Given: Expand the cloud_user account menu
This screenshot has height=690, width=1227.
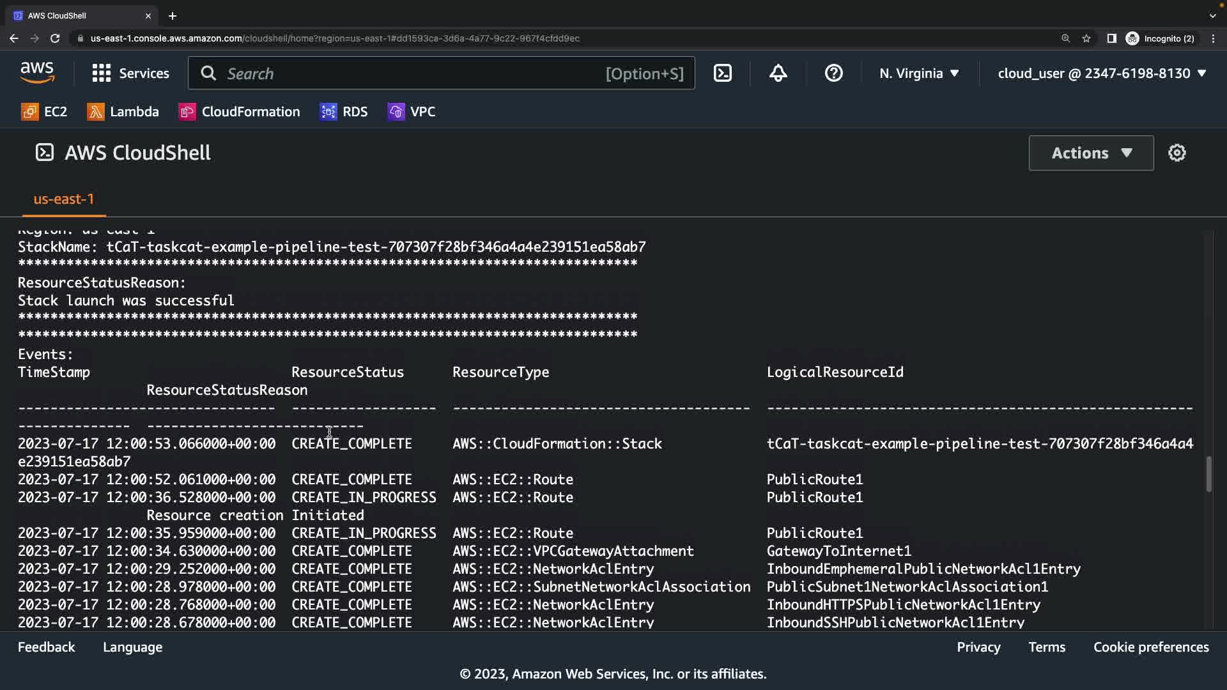Looking at the screenshot, I should point(1102,73).
